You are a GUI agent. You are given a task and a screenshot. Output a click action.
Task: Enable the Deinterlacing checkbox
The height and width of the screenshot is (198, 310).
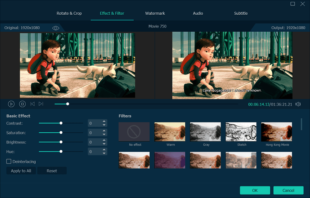(x=9, y=162)
